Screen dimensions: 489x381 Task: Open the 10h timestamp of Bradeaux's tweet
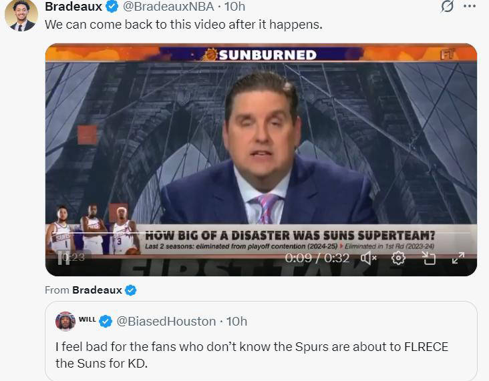235,6
